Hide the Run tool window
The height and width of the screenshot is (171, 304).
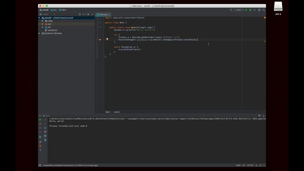pyautogui.click(x=264, y=115)
